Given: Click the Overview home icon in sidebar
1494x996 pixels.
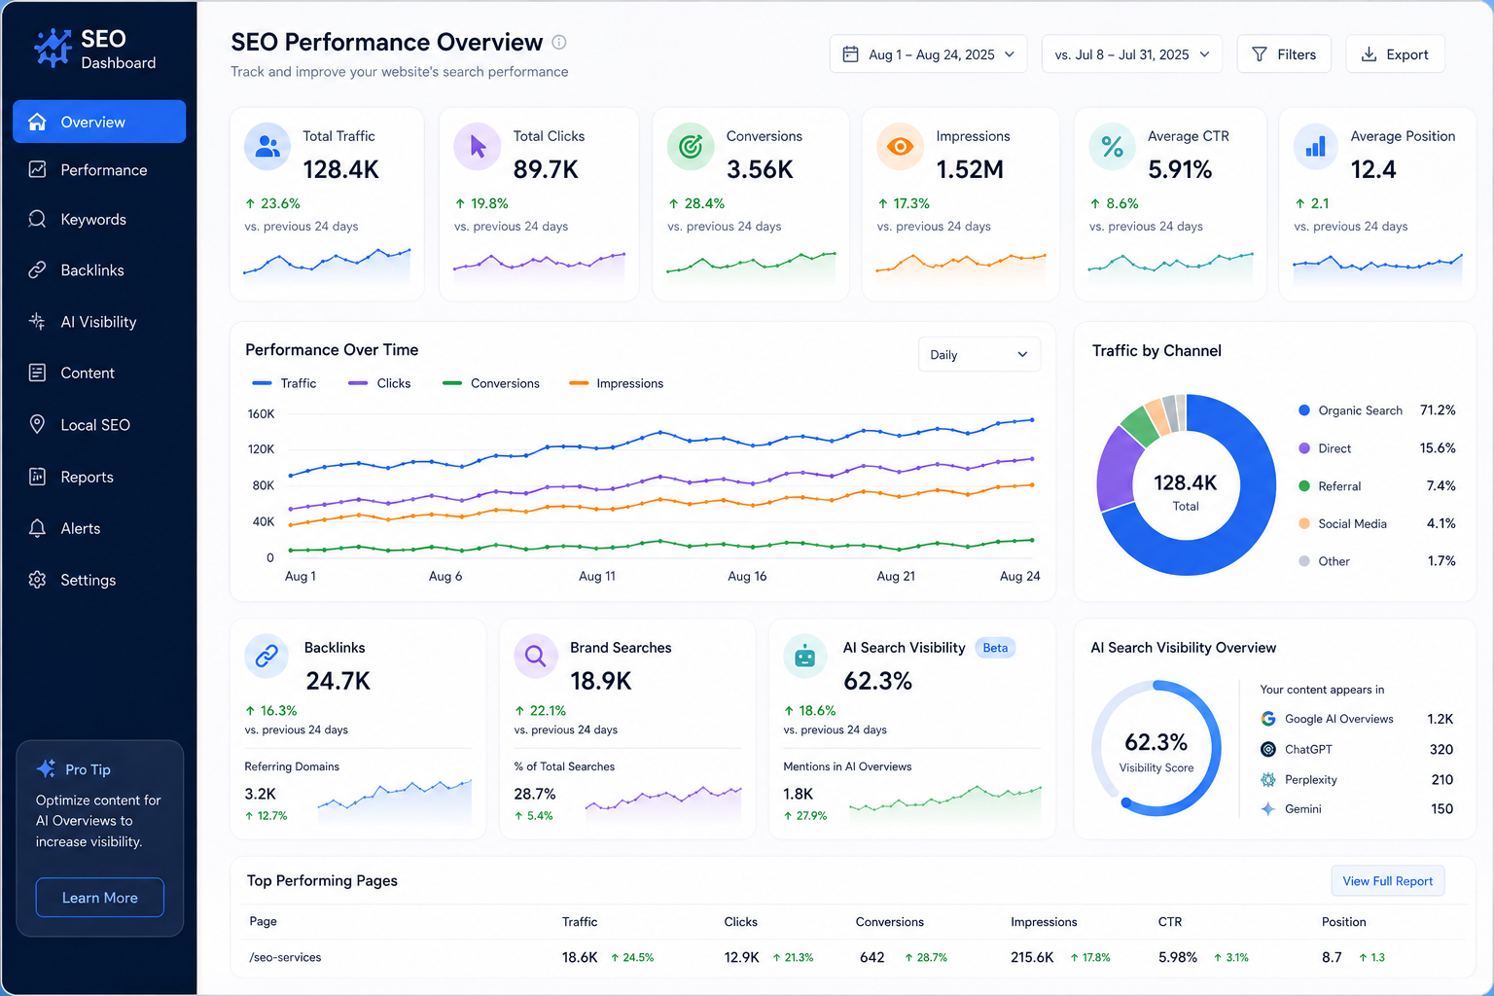Looking at the screenshot, I should pyautogui.click(x=37, y=122).
